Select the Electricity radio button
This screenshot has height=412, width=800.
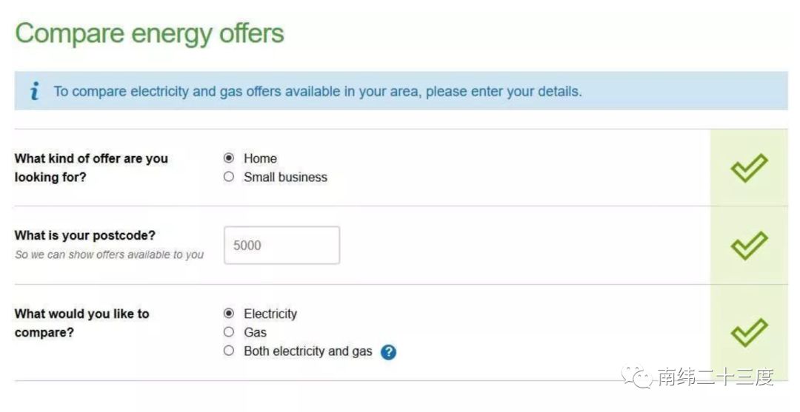tap(229, 314)
